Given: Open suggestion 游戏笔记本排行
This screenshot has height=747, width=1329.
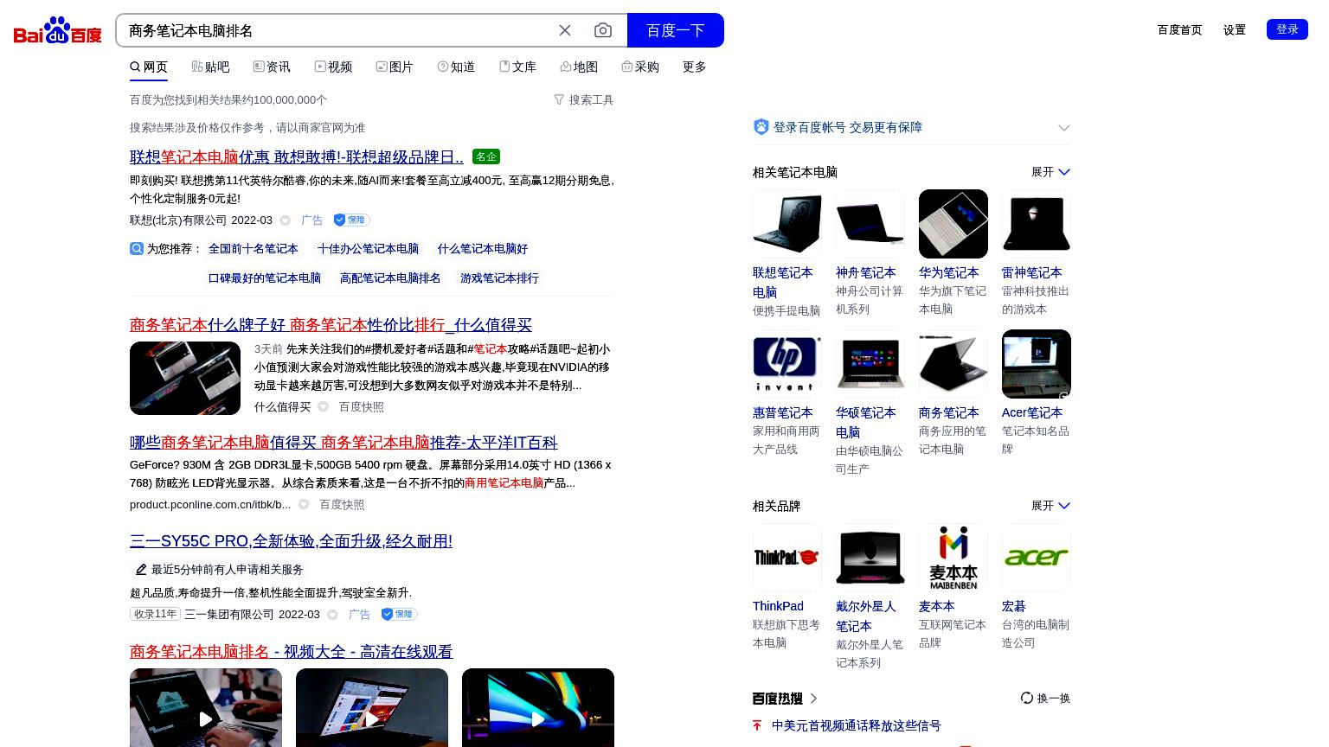Looking at the screenshot, I should coord(499,278).
